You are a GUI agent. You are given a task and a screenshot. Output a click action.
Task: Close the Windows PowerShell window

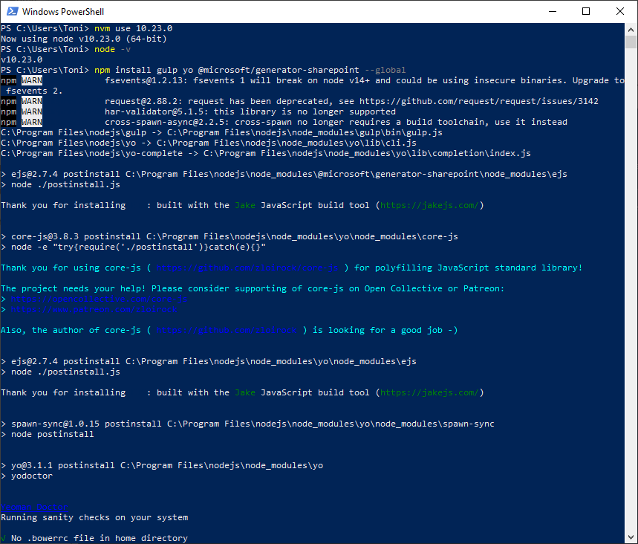pos(620,12)
